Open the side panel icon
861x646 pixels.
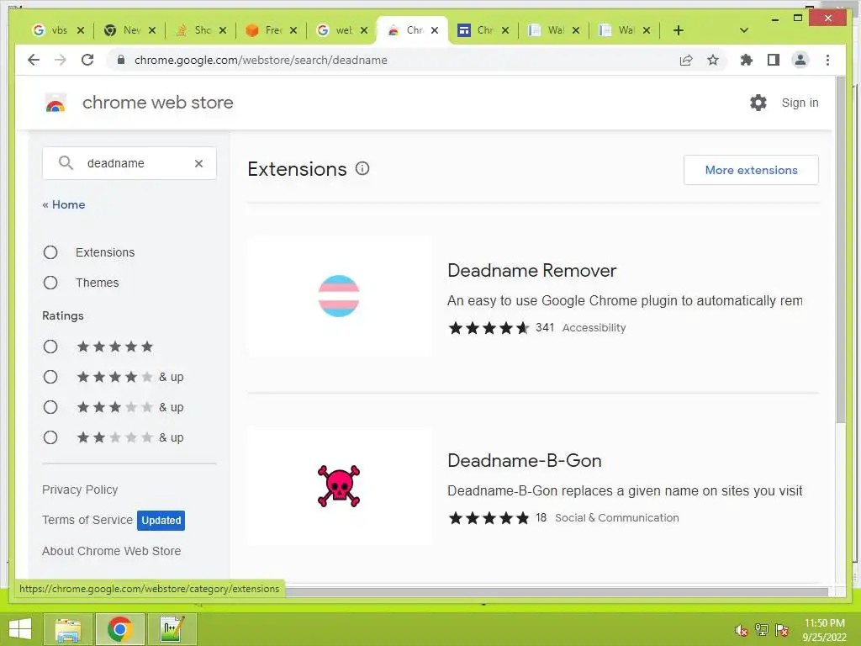(x=774, y=60)
